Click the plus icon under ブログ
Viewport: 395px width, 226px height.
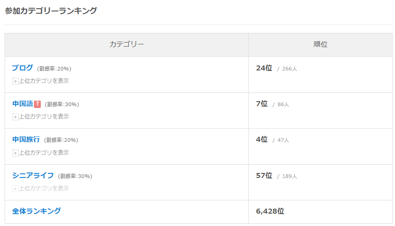click(x=15, y=81)
